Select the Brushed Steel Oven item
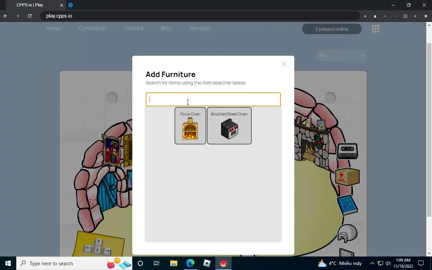 (229, 126)
